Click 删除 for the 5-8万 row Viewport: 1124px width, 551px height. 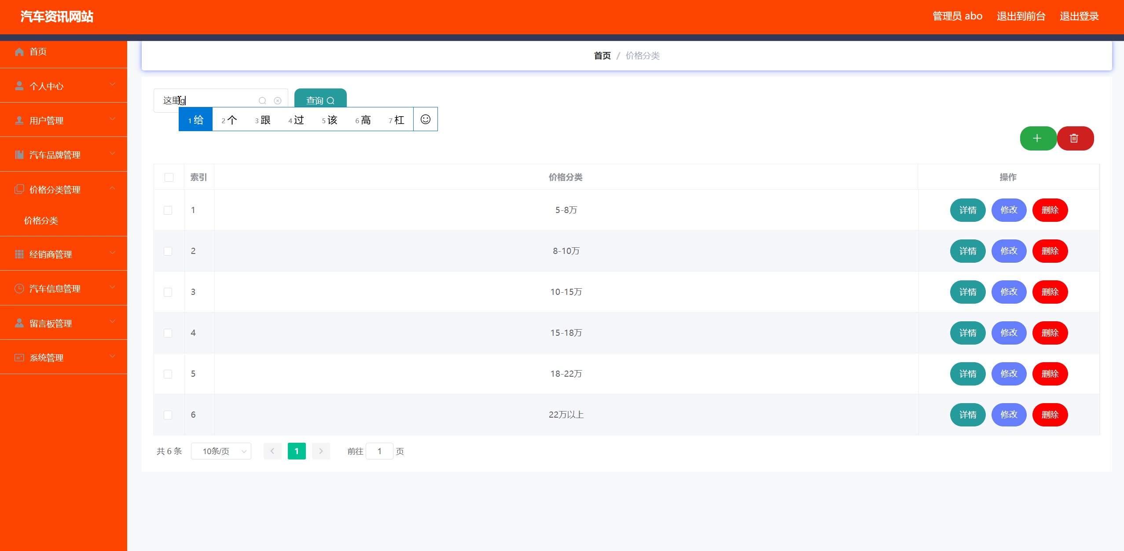point(1050,210)
